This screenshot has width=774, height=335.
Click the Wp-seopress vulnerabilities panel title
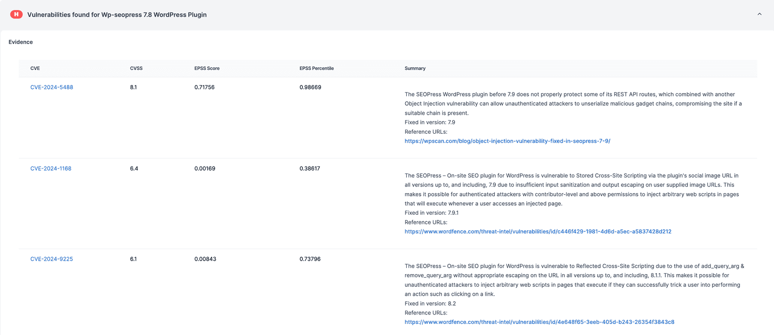point(117,14)
